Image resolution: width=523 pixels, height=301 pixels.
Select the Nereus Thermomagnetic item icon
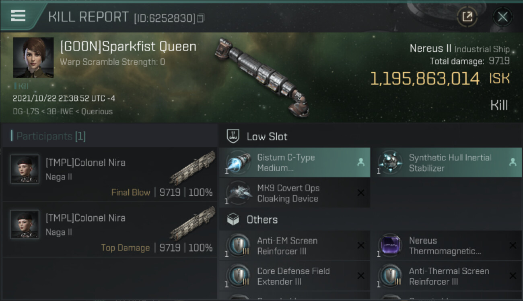coord(389,246)
